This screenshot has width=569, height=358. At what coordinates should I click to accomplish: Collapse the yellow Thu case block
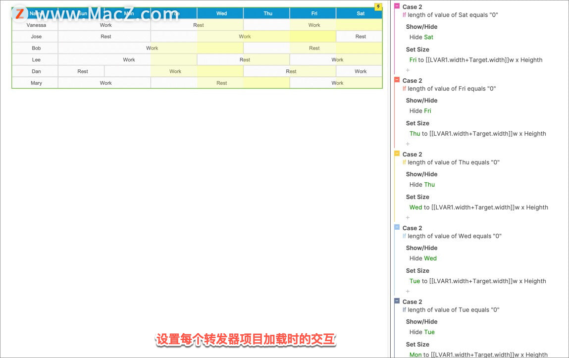tap(397, 153)
